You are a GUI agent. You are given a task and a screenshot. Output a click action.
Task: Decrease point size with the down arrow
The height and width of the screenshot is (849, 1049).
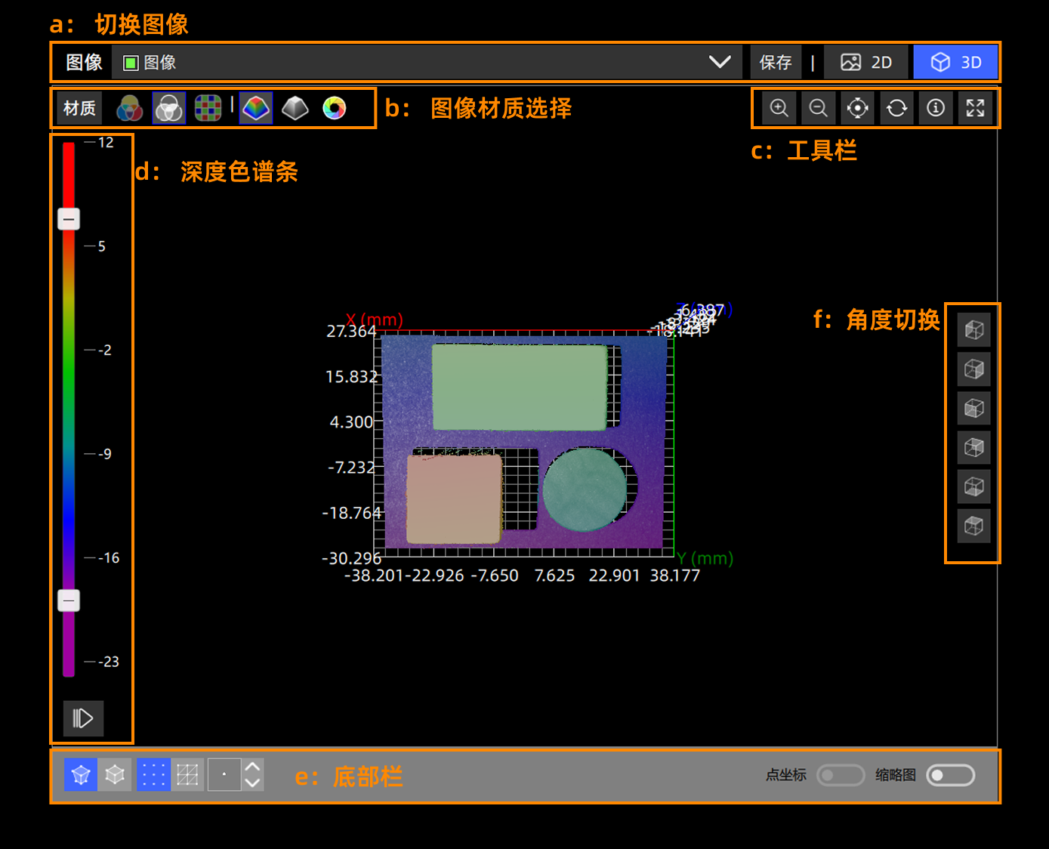tap(253, 783)
